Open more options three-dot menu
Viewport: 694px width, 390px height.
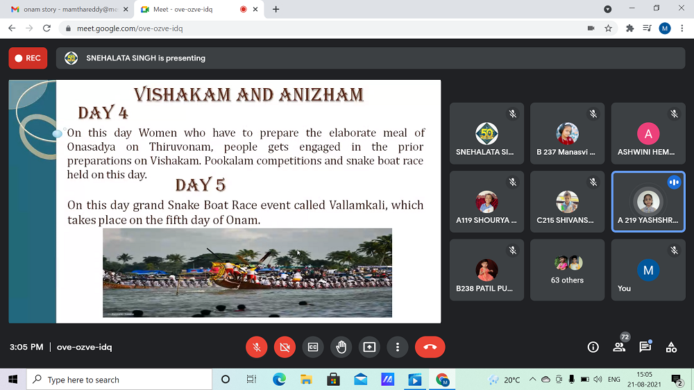click(x=398, y=347)
